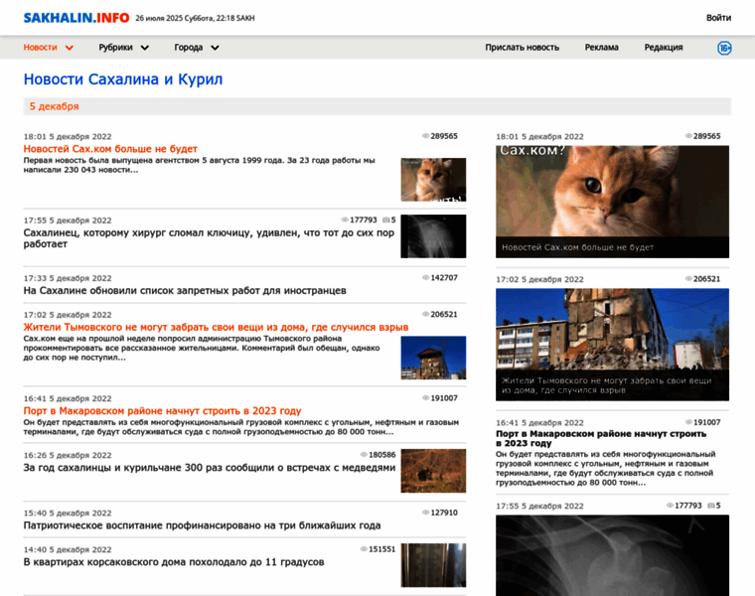Open article on Патриотическое воспитание financing
This screenshot has width=755, height=596.
203,525
